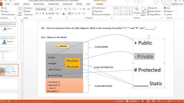
Task: Open Text Direction dropdown
Action: (99, 8)
